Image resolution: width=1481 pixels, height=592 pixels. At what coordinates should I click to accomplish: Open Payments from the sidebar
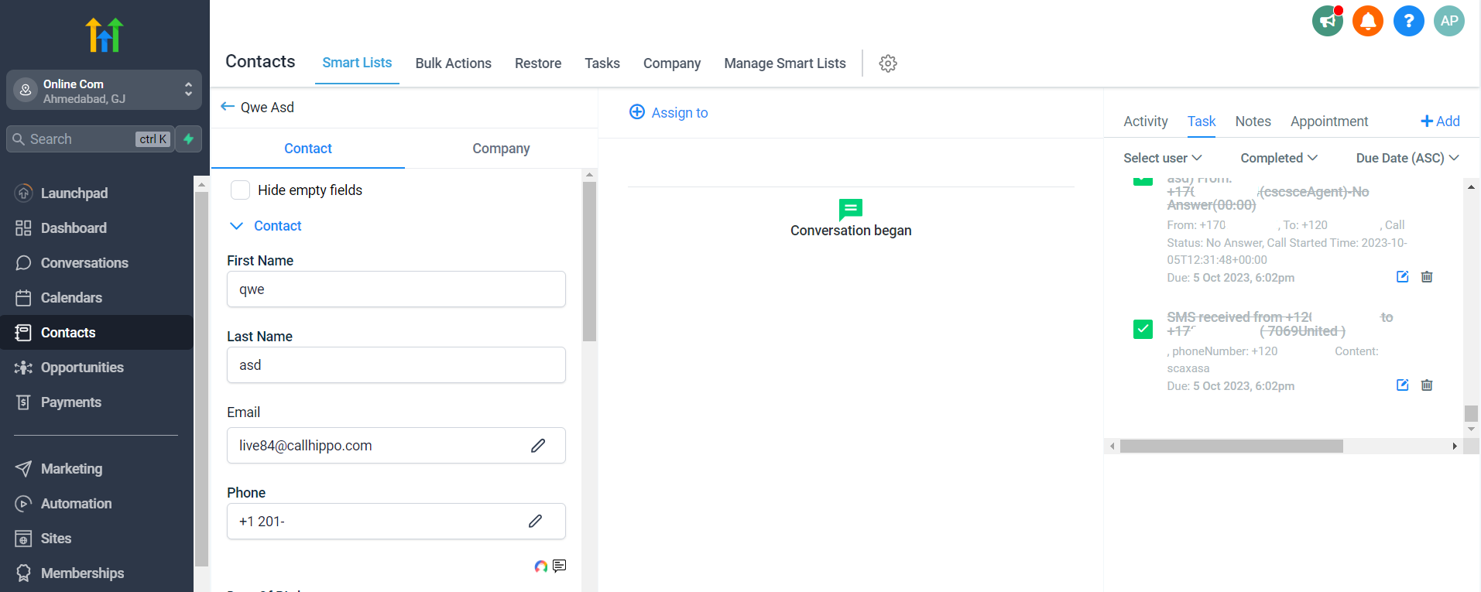71,402
